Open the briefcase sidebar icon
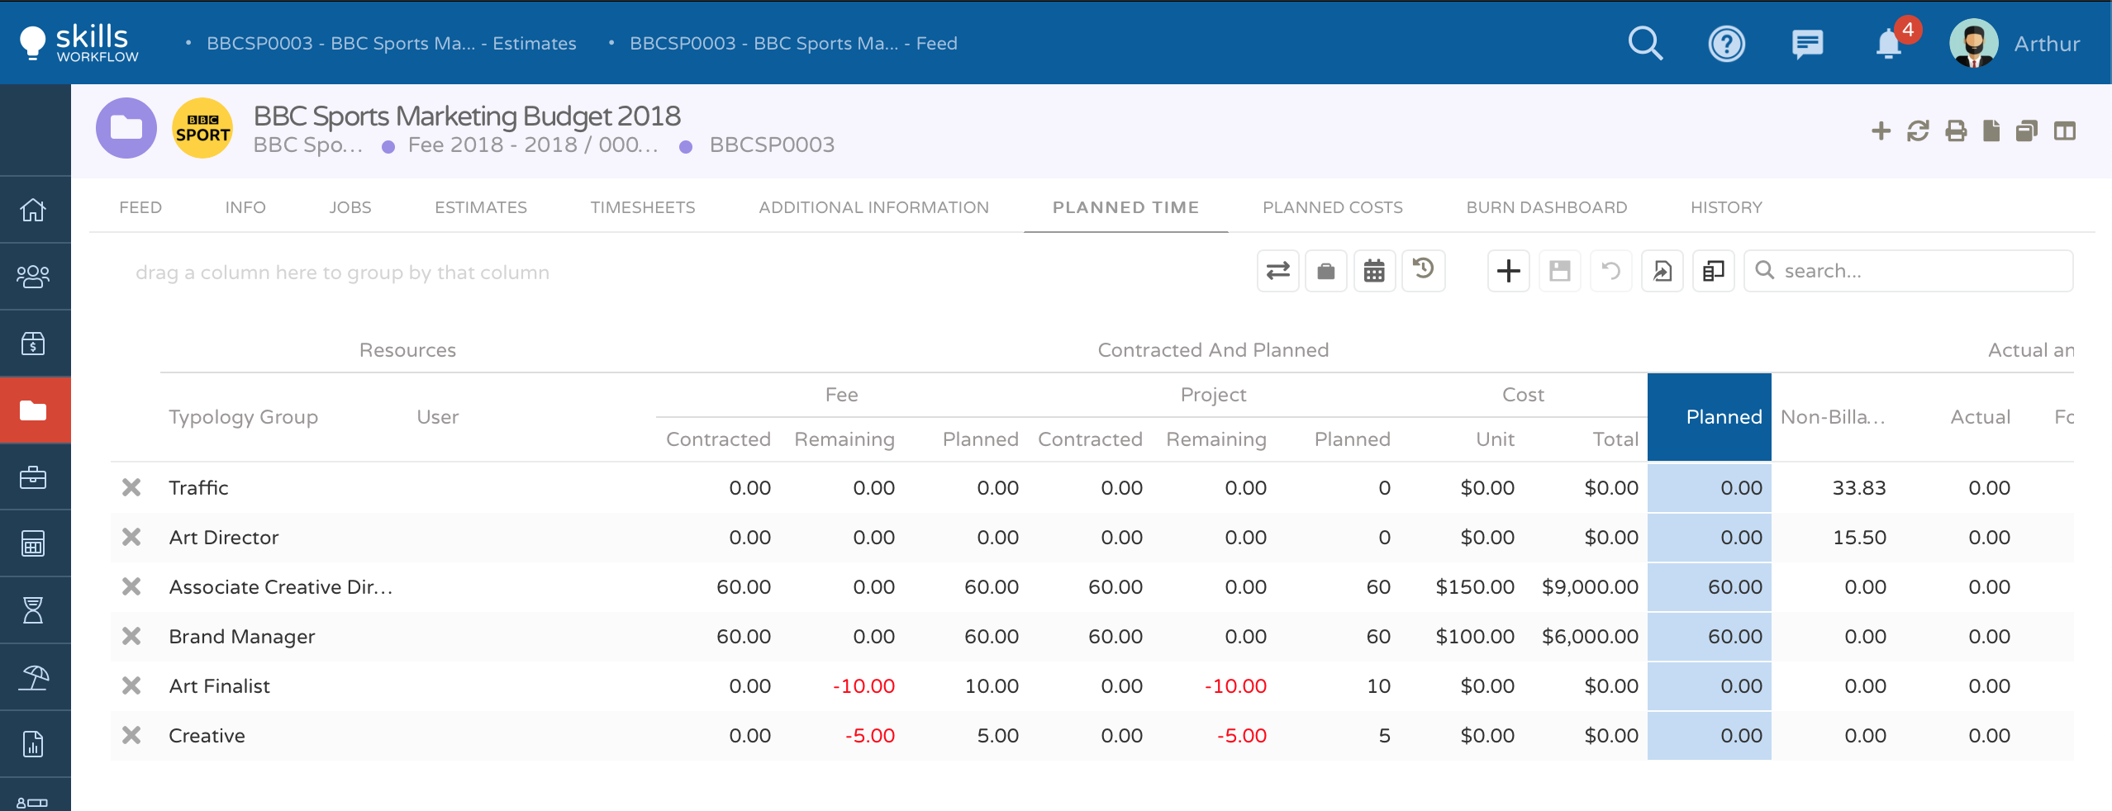 [x=33, y=477]
